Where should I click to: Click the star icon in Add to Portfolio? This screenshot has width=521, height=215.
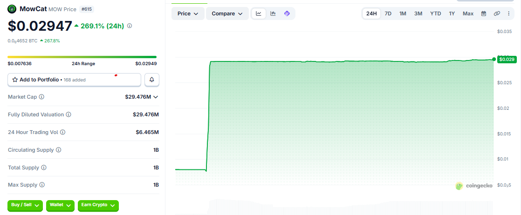tap(15, 80)
